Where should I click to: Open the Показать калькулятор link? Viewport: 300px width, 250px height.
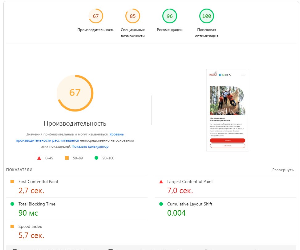tap(90, 147)
